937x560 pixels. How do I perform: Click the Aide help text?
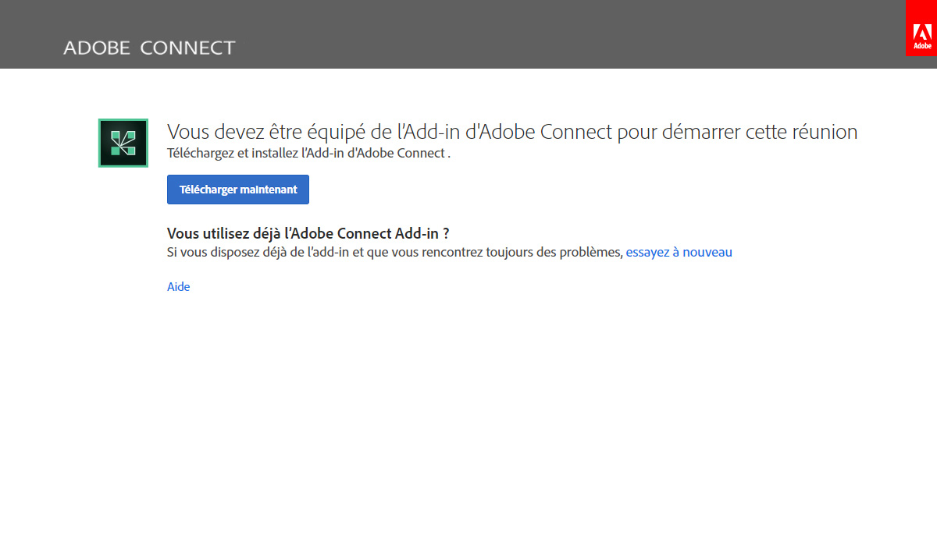coord(178,286)
